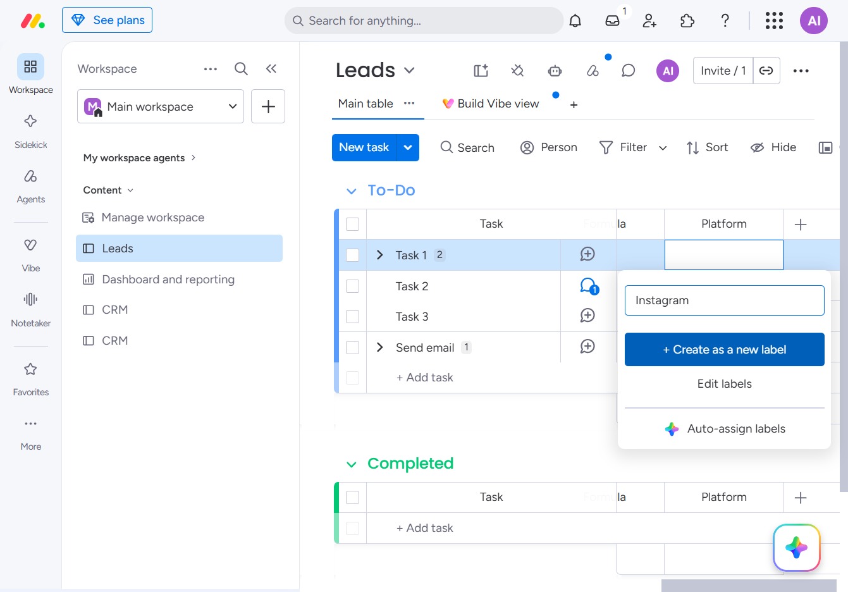Open the Leads board title dropdown
Image resolution: width=848 pixels, height=592 pixels.
click(409, 70)
